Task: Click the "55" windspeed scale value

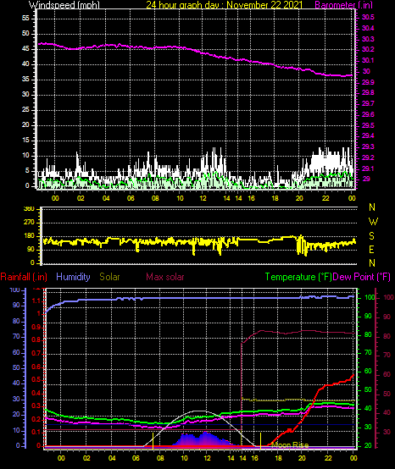Action: (25, 19)
